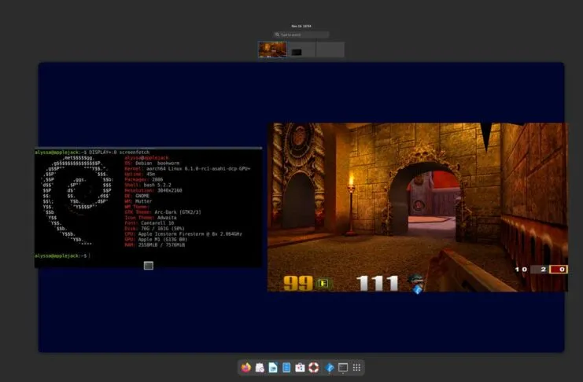Viewport: 583px width, 382px height.
Task: Switch to the empty third workspace thumbnail
Action: tap(330, 50)
